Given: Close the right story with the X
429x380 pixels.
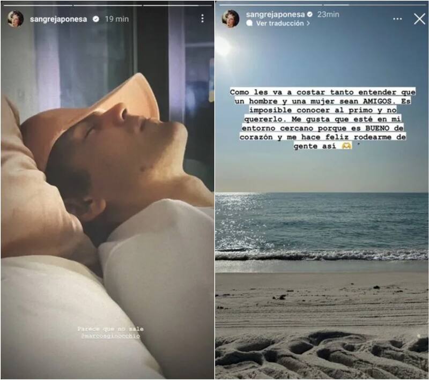Looking at the screenshot, I should coord(419,19).
